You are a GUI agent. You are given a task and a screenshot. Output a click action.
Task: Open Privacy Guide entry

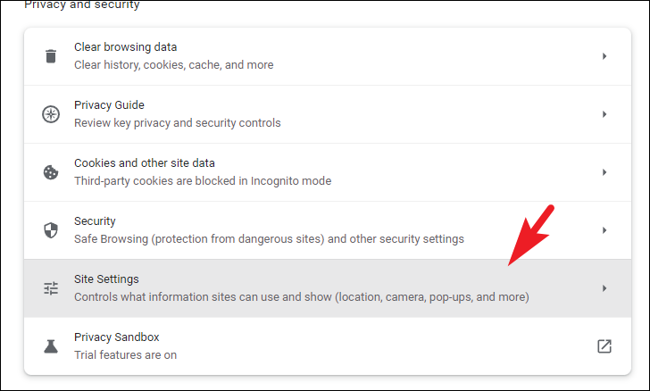click(328, 114)
